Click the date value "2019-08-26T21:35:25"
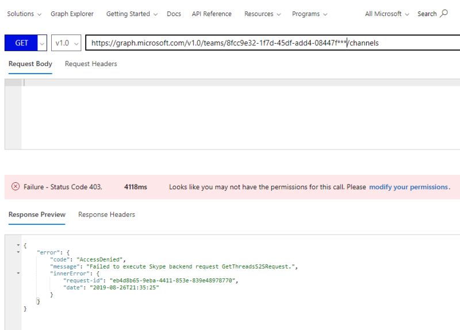Image resolution: width=460 pixels, height=330 pixels. click(124, 287)
